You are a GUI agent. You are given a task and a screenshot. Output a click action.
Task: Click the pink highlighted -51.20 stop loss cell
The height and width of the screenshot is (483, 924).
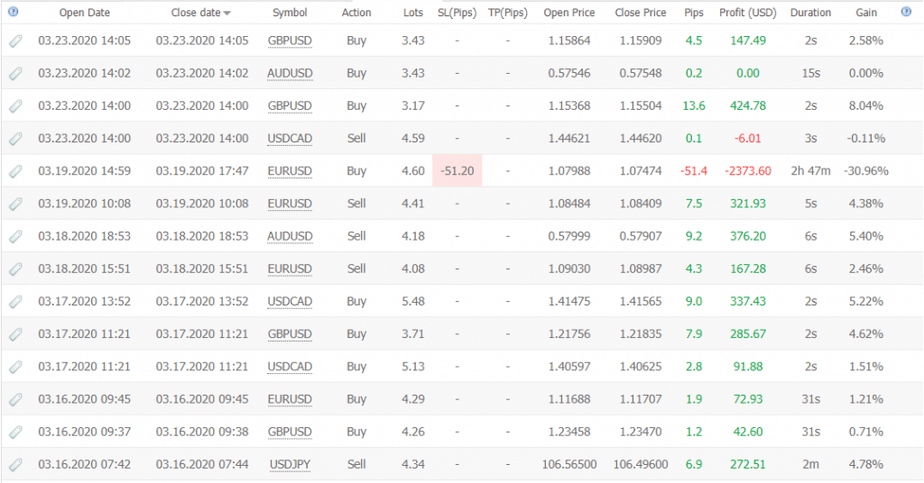457,171
